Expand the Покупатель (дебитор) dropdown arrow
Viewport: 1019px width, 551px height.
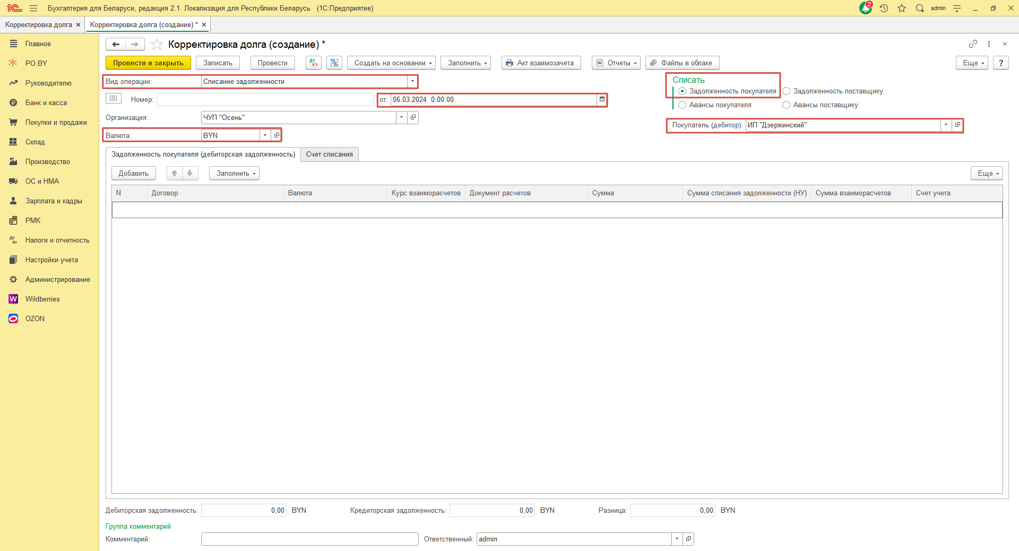coord(946,125)
